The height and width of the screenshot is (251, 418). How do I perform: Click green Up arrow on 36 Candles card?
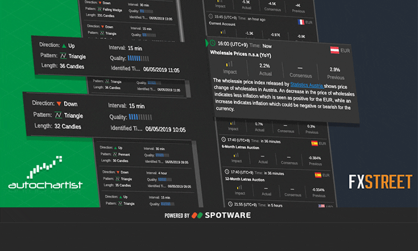pyautogui.click(x=64, y=46)
